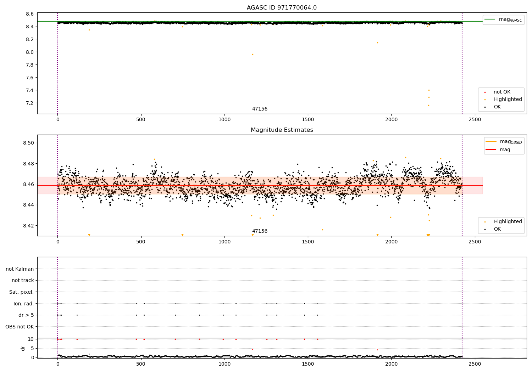Click the 8.42 y-axis tick label

pyautogui.click(x=29, y=226)
